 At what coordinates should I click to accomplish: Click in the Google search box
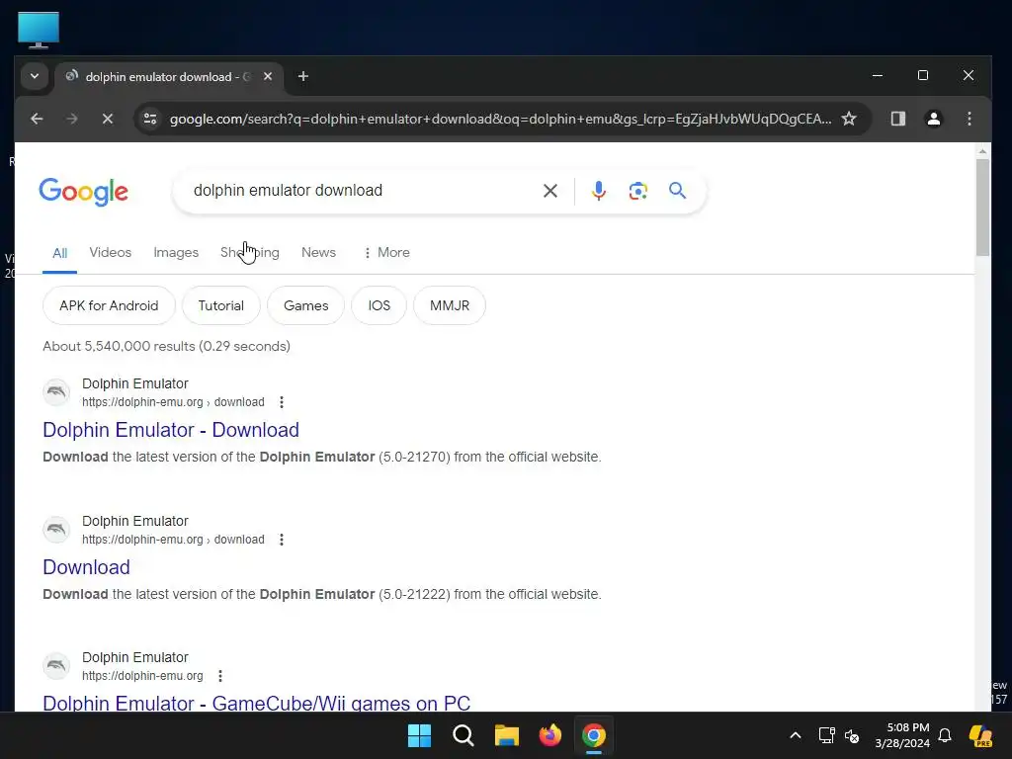tap(362, 191)
